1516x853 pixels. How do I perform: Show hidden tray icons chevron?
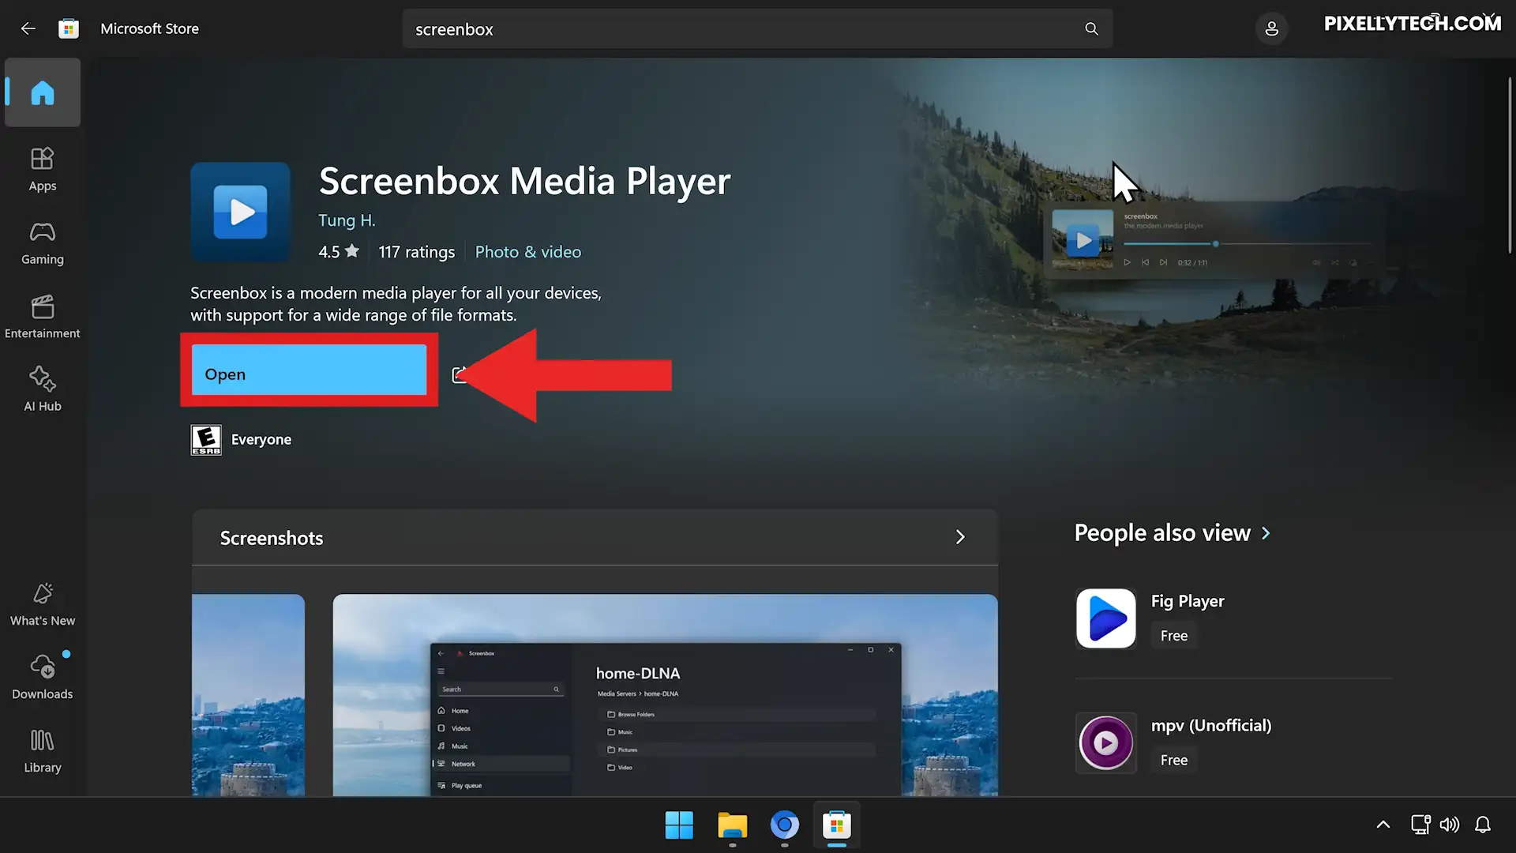pos(1383,825)
